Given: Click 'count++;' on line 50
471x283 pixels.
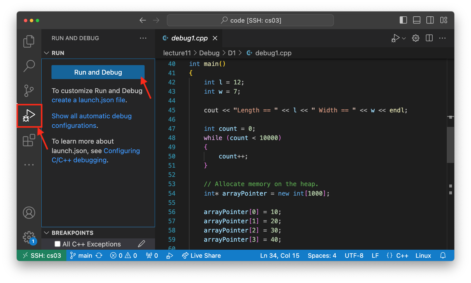Looking at the screenshot, I should 233,156.
